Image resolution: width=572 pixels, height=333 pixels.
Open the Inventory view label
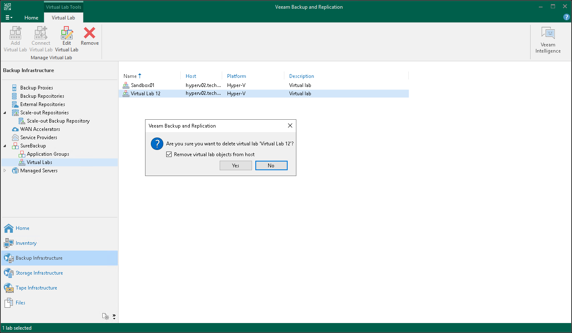click(26, 243)
